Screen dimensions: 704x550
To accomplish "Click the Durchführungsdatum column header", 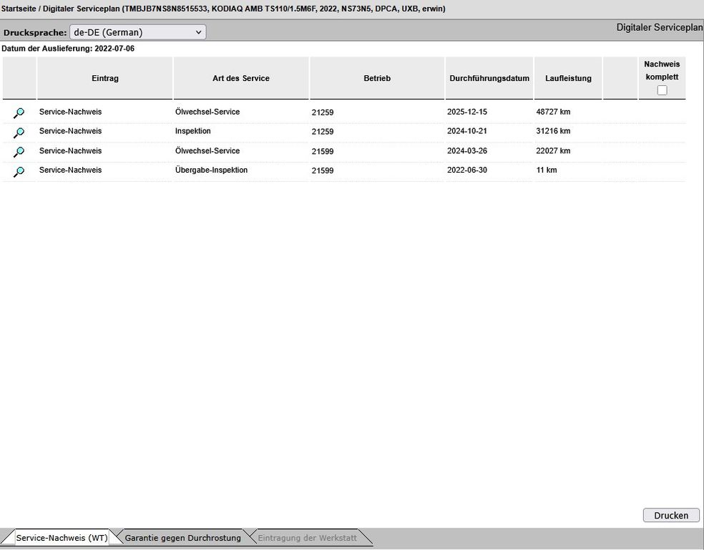I will 489,78.
